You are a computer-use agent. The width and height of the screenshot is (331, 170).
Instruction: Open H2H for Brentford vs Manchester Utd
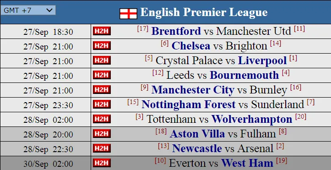pyautogui.click(x=102, y=31)
